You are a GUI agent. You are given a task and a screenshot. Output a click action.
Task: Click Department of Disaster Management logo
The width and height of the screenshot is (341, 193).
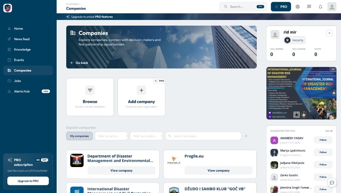(x=77, y=160)
